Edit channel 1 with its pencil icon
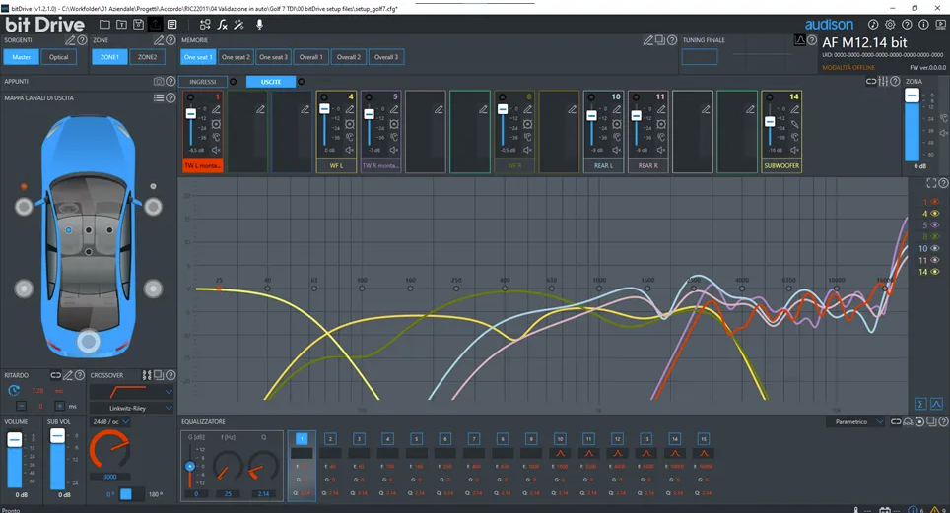 [x=216, y=109]
